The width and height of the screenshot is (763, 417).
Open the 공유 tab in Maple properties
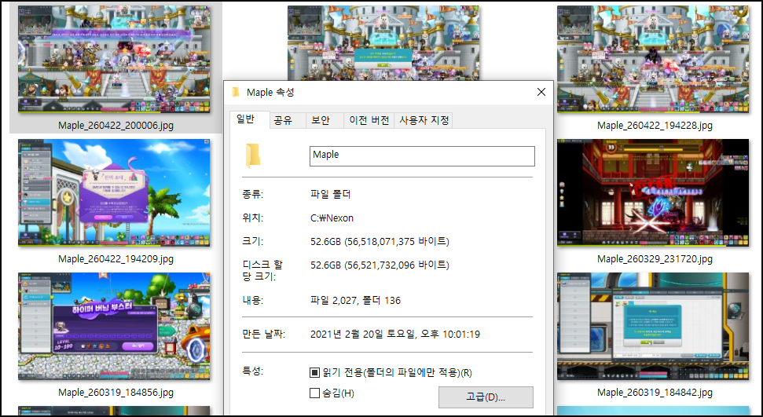click(x=287, y=120)
